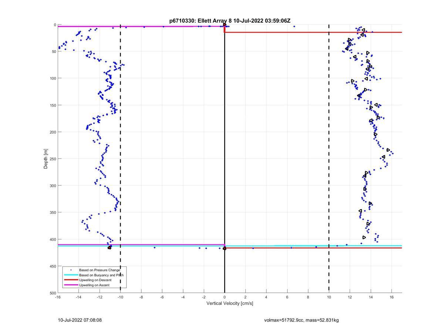444x329 pixels.
Task: Click depth-axis tick label '50'
Action: point(54,51)
